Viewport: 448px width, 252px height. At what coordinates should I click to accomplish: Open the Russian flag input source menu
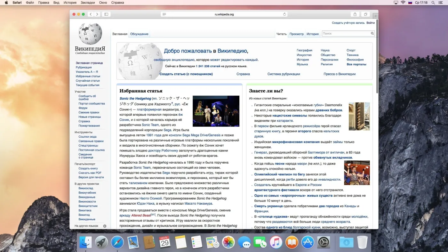point(410,3)
